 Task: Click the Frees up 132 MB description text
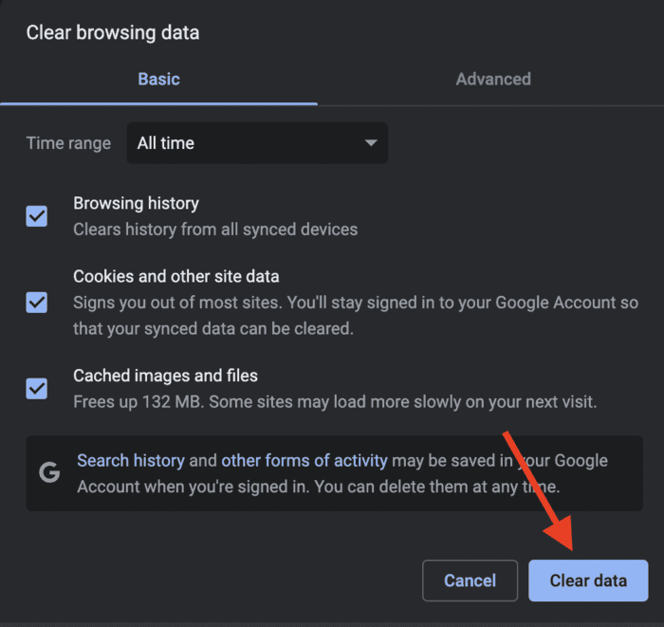click(x=335, y=402)
